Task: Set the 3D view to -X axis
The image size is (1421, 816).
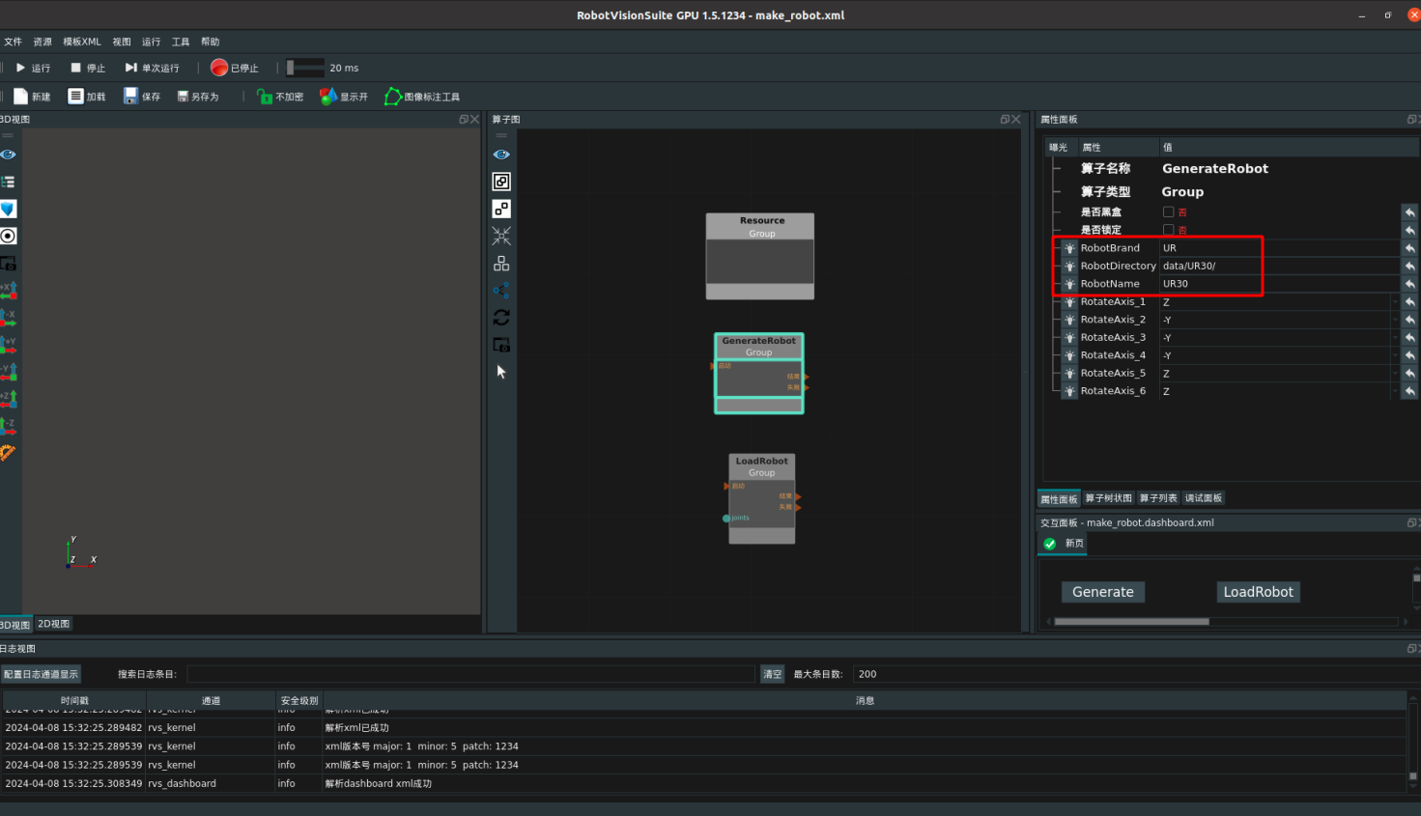Action: [x=9, y=317]
